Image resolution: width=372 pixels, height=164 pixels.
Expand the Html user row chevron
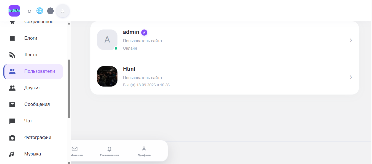[x=351, y=77]
